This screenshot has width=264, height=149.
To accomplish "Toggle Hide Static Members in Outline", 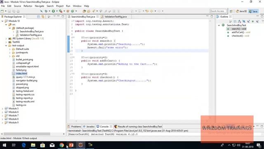I will 248,22.
